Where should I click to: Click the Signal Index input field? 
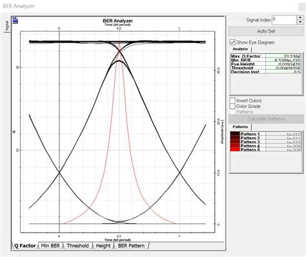click(x=284, y=20)
